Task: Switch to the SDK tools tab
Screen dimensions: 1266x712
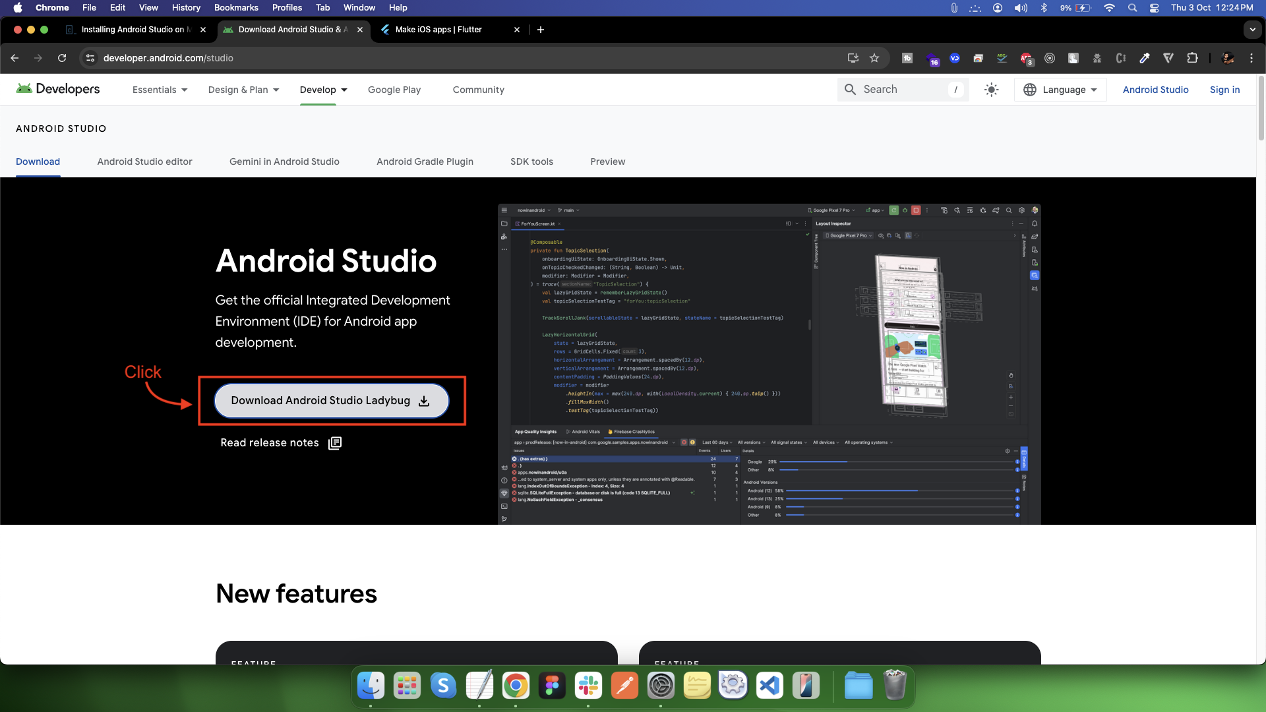Action: point(532,162)
